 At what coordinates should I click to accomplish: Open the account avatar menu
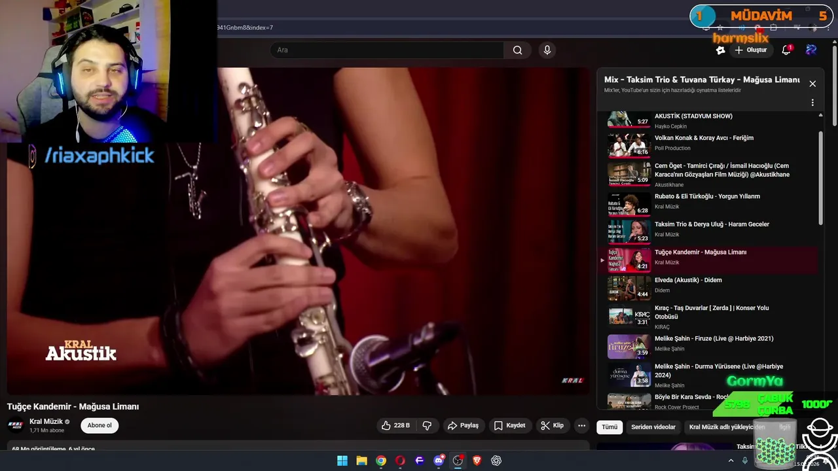pyautogui.click(x=811, y=50)
